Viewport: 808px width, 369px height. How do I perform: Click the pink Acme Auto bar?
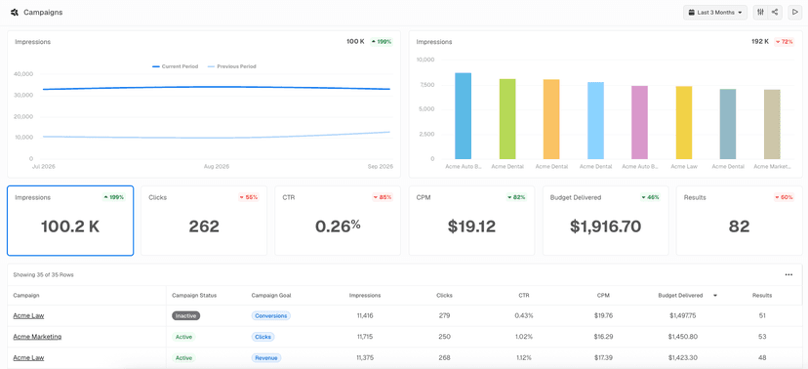[639, 122]
